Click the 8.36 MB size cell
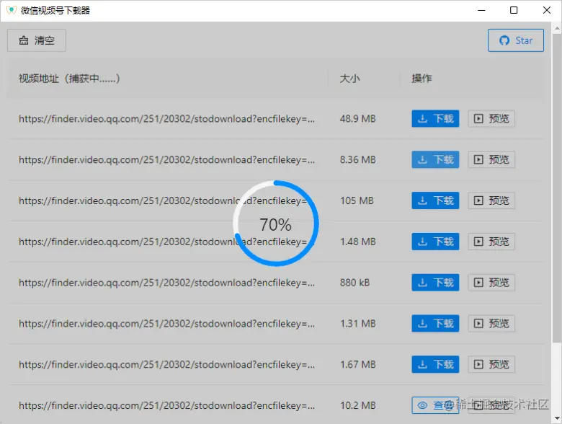 [357, 159]
